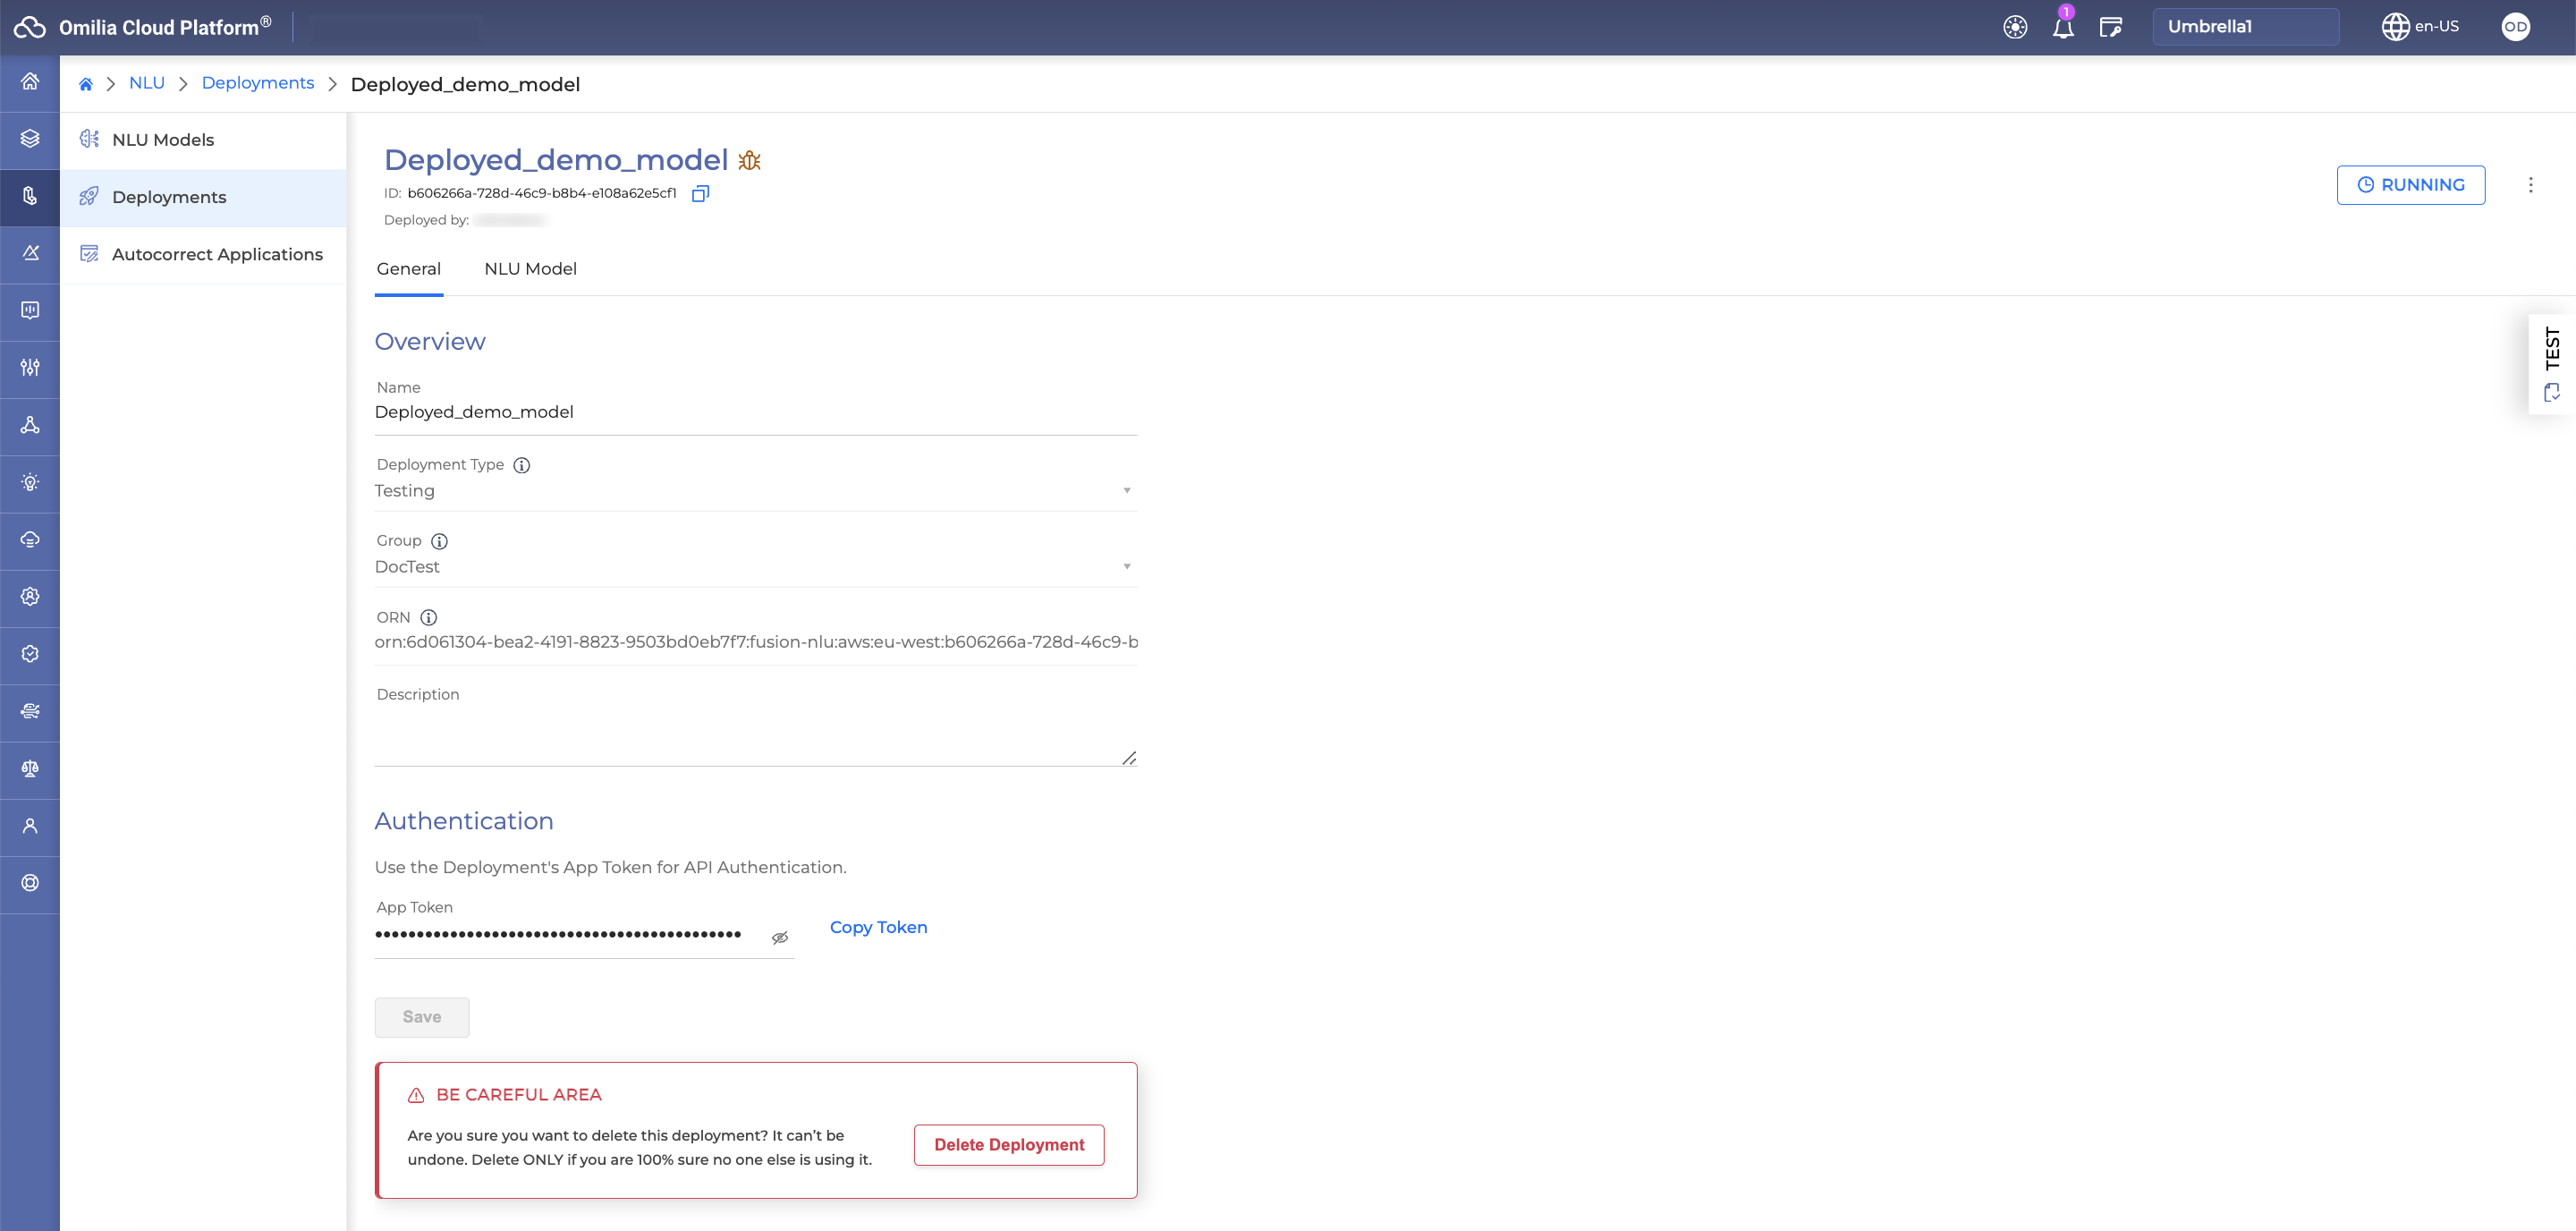This screenshot has width=2576, height=1231.
Task: Reveal the App Token with eye icon
Action: click(780, 937)
